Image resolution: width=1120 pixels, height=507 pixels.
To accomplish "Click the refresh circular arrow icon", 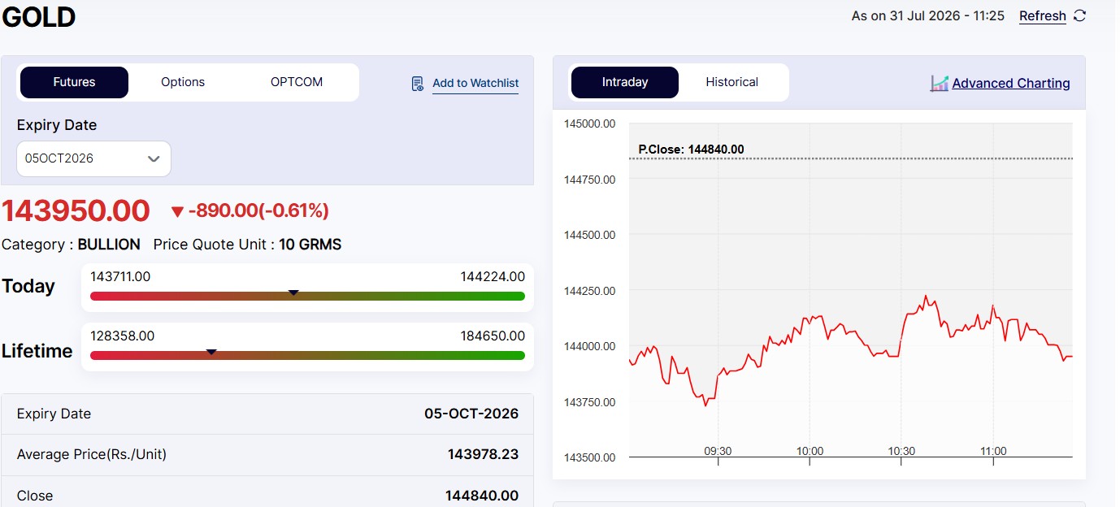I will (x=1079, y=15).
